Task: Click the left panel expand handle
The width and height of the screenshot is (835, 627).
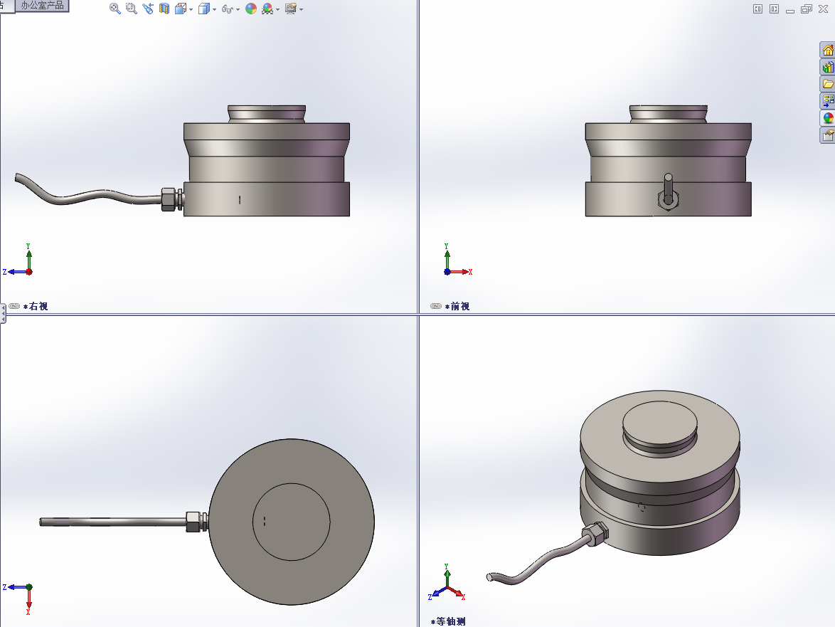Action: click(3, 313)
